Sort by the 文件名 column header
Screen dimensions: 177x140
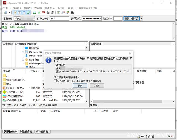tap(7, 71)
